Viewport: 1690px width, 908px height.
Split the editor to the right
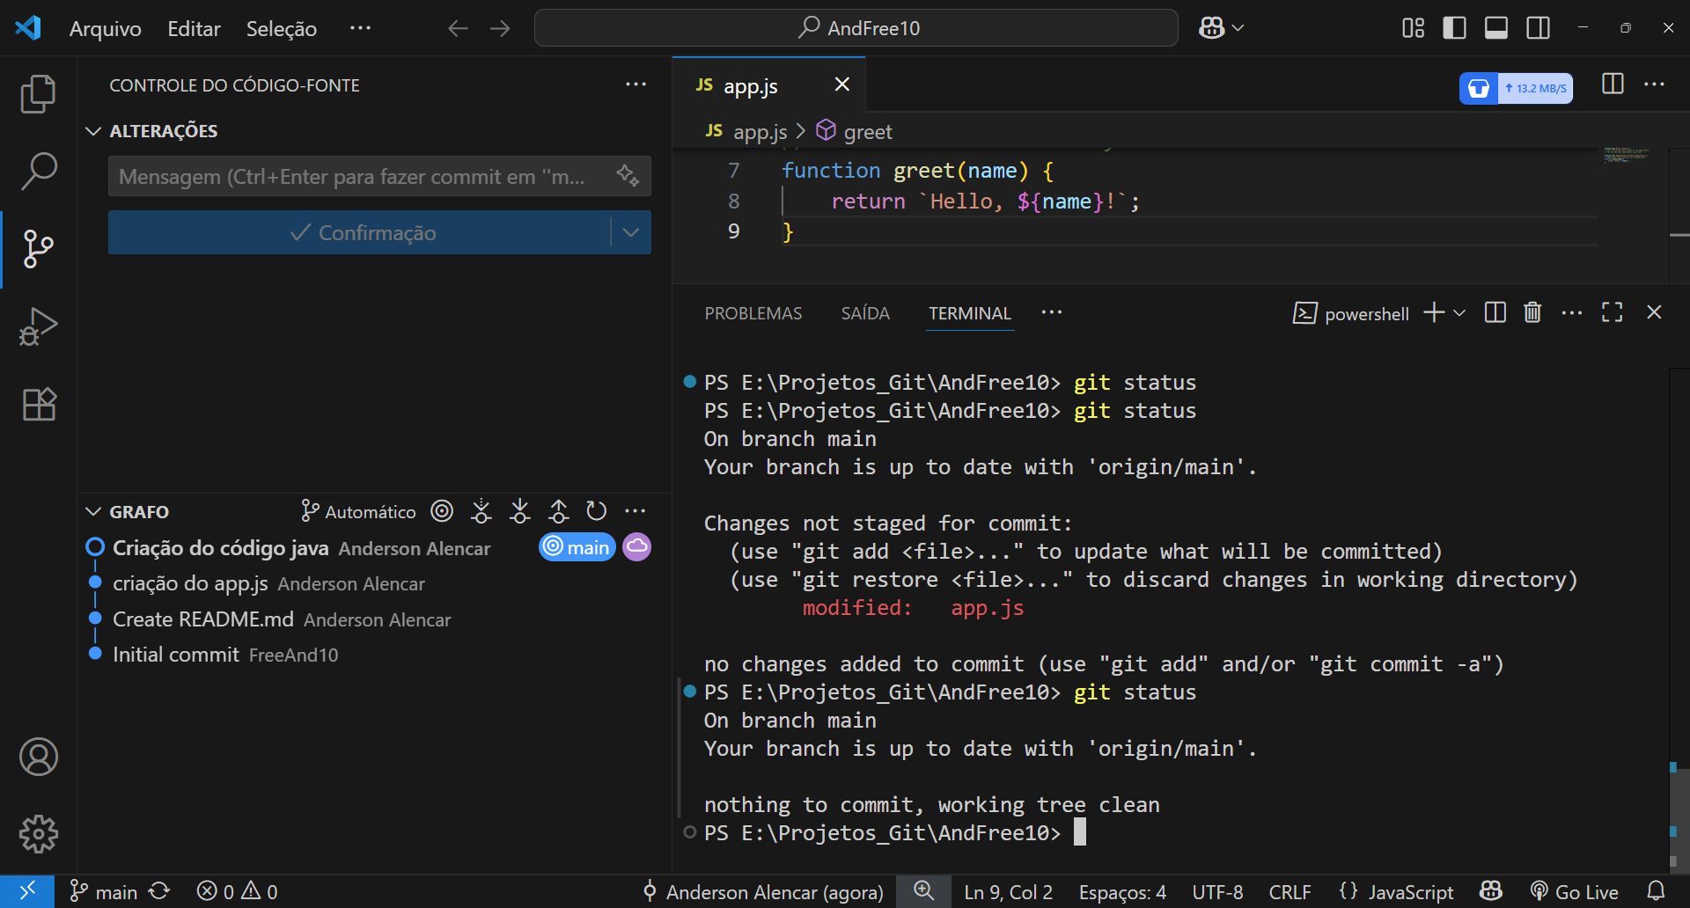[x=1613, y=84]
